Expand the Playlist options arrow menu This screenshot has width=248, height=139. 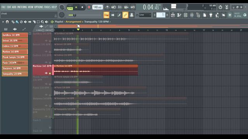pos(3,22)
